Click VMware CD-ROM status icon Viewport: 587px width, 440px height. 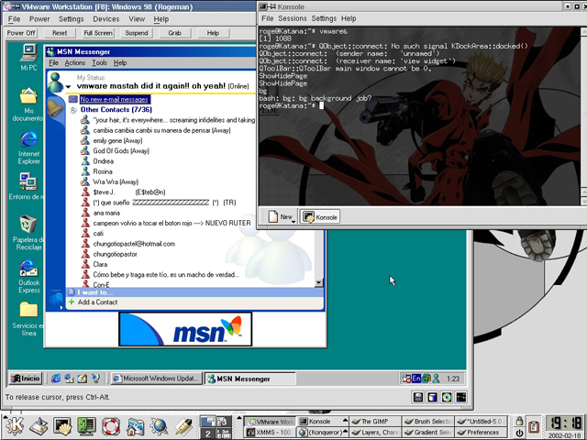click(x=447, y=397)
